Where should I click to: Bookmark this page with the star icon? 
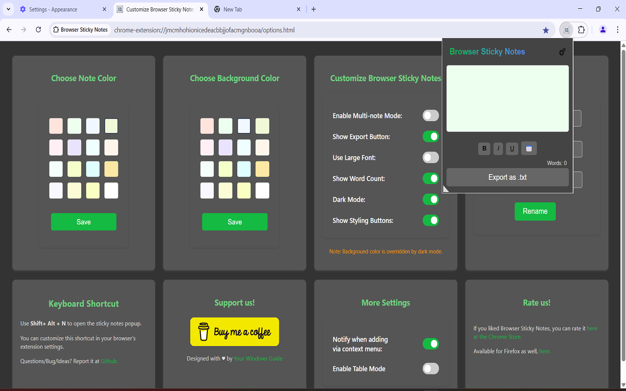pyautogui.click(x=546, y=30)
